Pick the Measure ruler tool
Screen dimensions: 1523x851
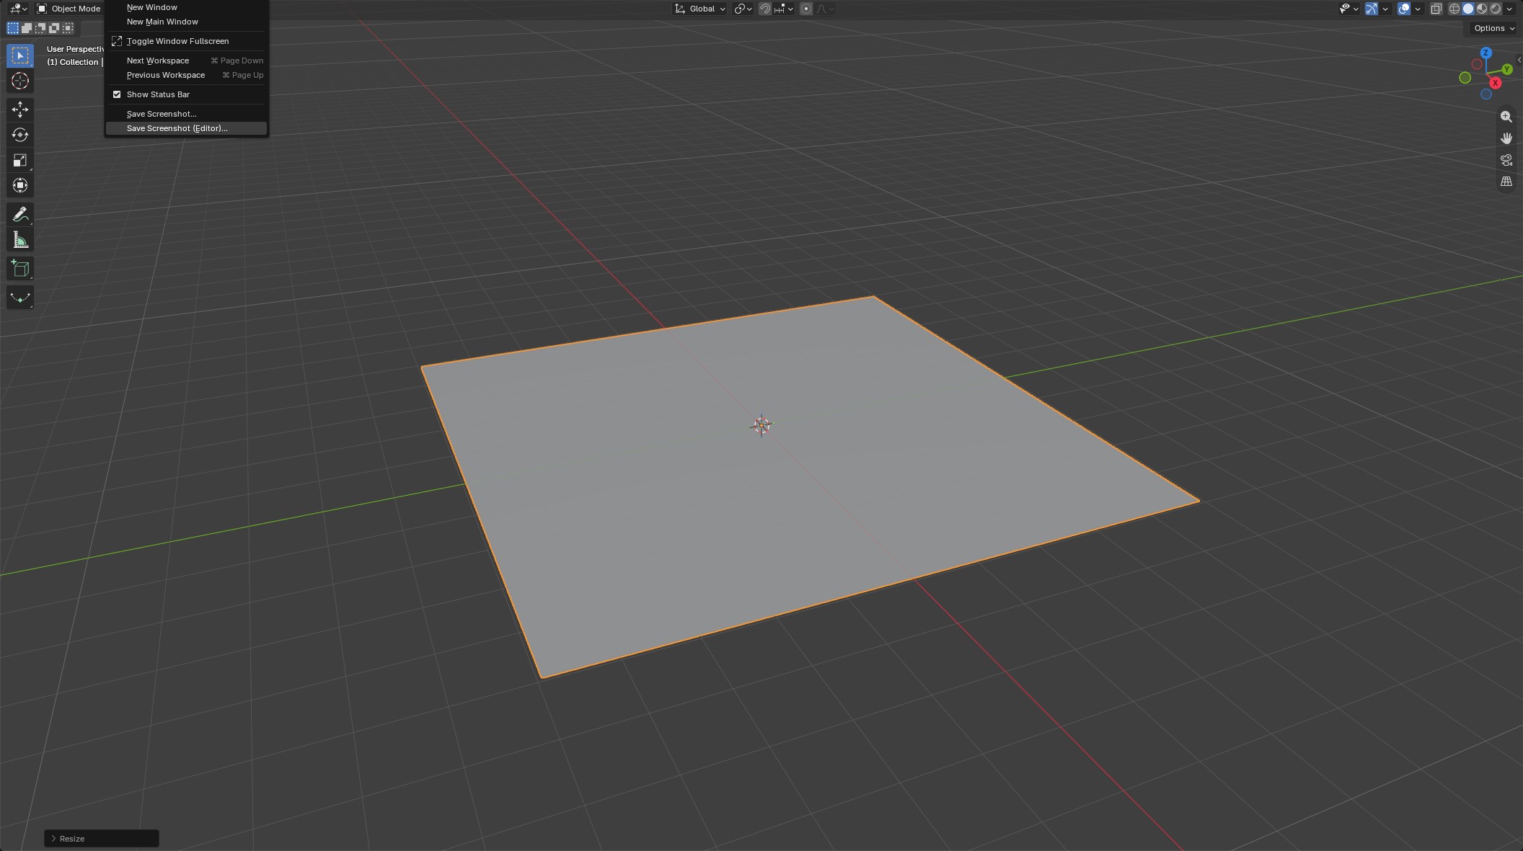click(x=20, y=240)
